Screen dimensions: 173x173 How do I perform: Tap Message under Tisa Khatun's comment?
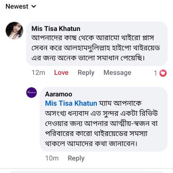pos(117,73)
